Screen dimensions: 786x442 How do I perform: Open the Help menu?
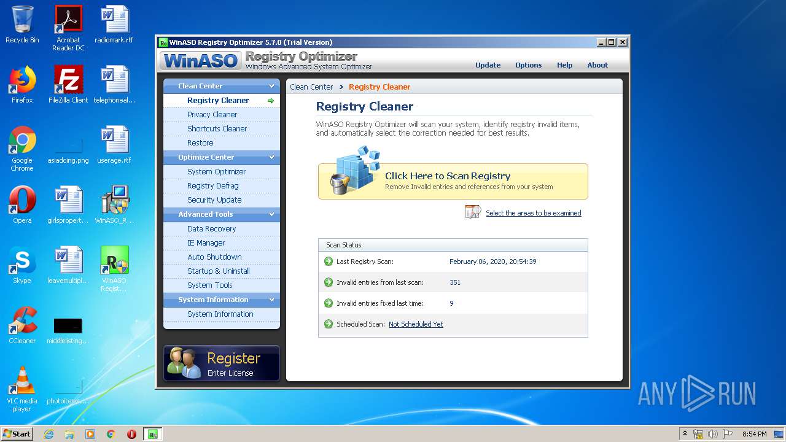(x=564, y=65)
